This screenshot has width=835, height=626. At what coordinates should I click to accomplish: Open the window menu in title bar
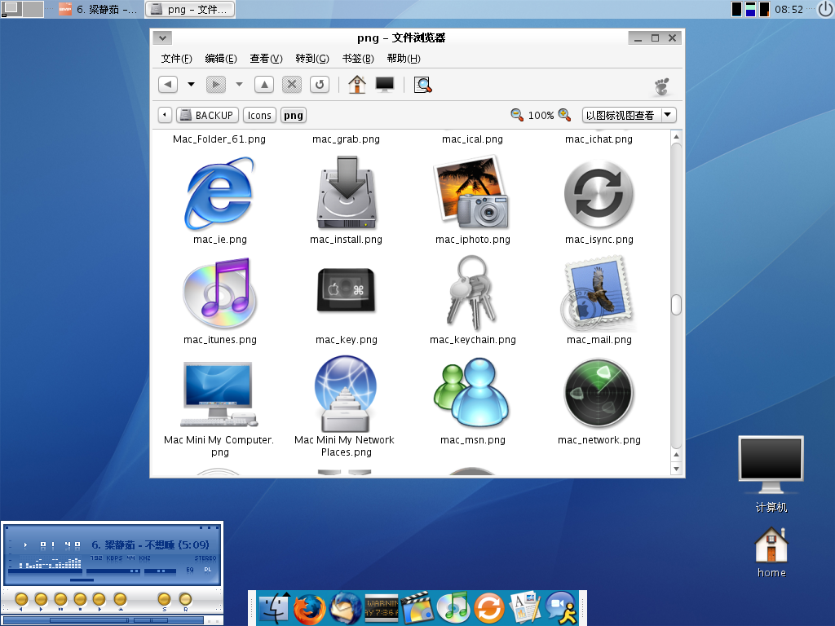[162, 37]
